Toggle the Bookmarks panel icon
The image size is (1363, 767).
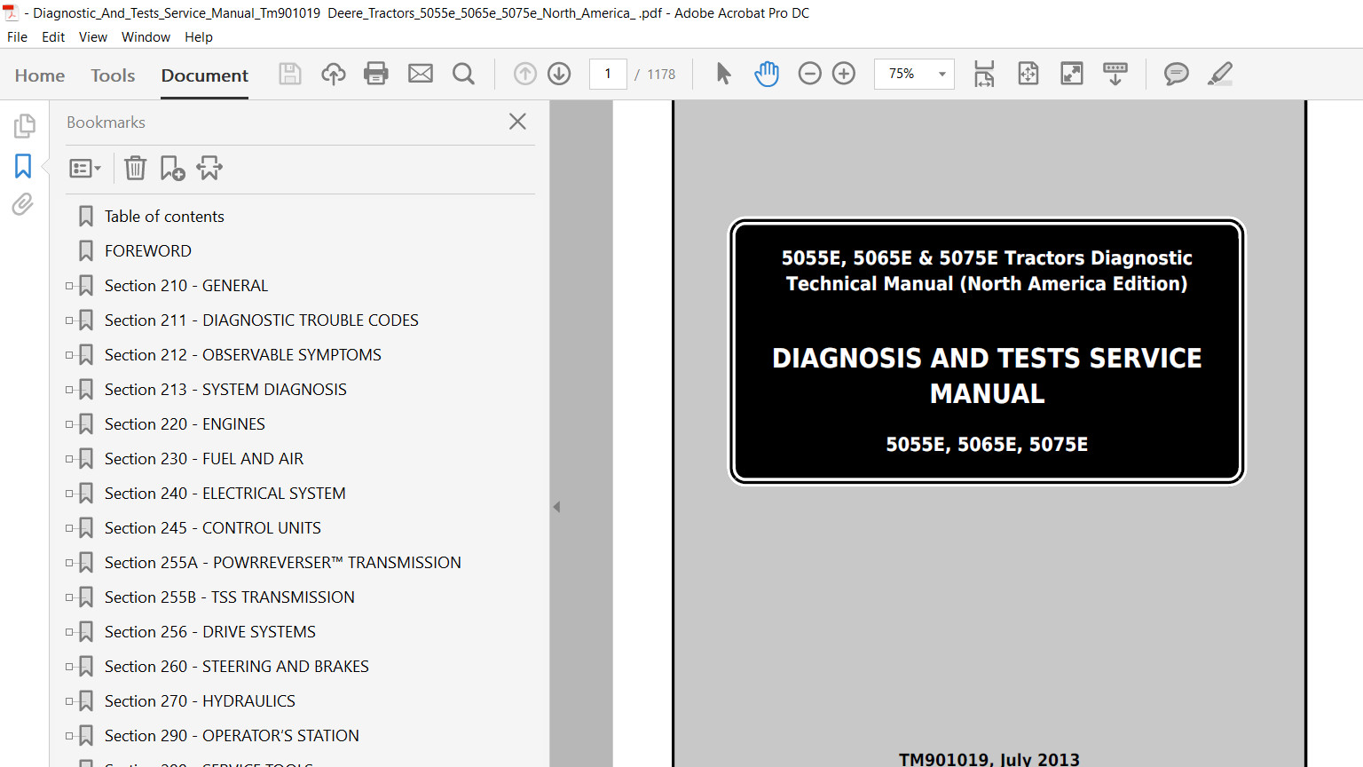(x=23, y=166)
